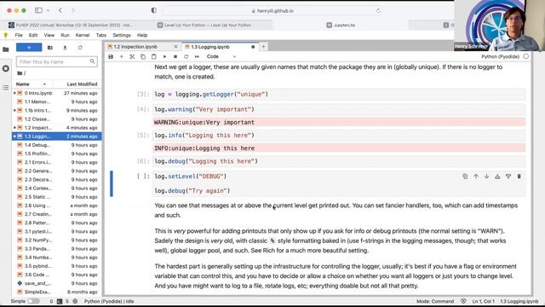The width and height of the screenshot is (545, 307).
Task: Open the running kernels sidebar icon
Action: click(6, 68)
